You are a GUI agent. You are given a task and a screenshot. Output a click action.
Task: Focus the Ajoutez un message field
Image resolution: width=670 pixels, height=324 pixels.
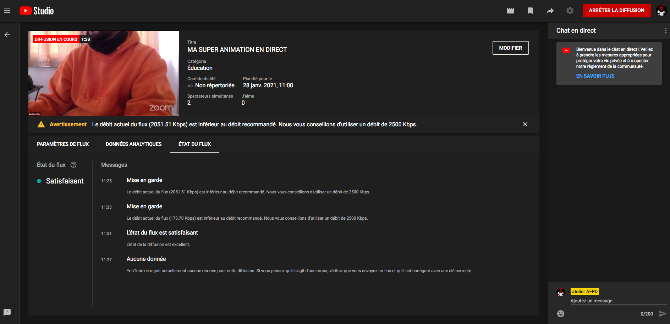617,301
